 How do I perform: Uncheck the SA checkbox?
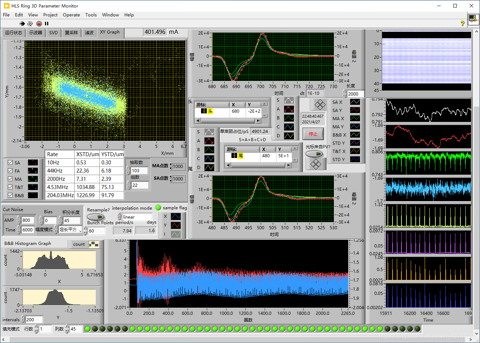(x=10, y=163)
